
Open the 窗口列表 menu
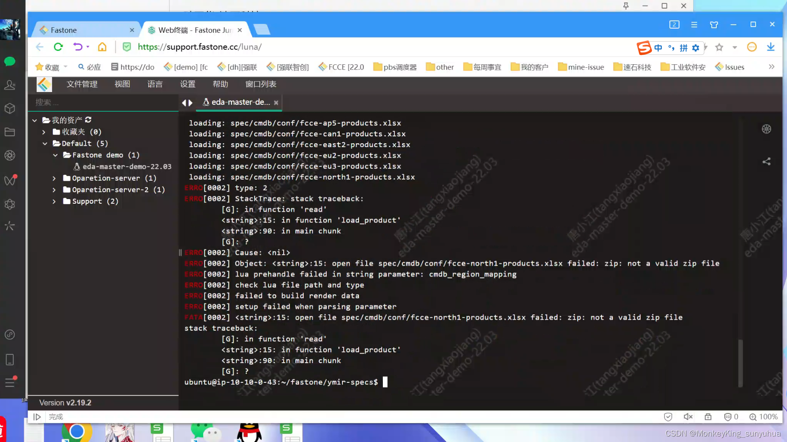click(x=261, y=84)
